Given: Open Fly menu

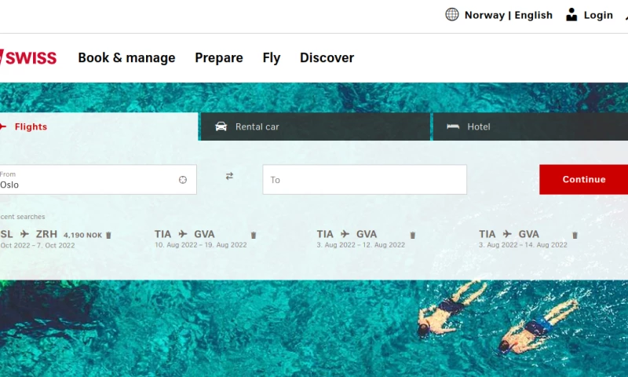Looking at the screenshot, I should (x=271, y=57).
